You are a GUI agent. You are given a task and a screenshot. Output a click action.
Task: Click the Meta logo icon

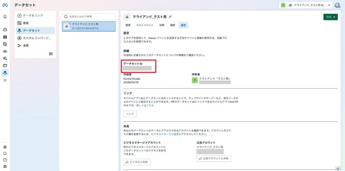pyautogui.click(x=5, y=5)
